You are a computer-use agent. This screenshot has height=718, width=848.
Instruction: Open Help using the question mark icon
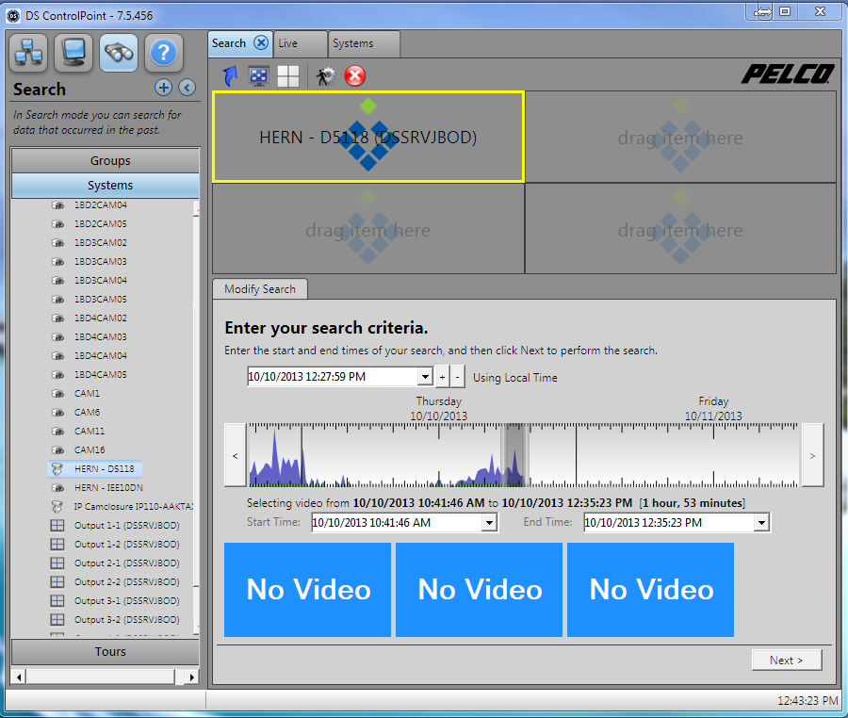point(163,54)
